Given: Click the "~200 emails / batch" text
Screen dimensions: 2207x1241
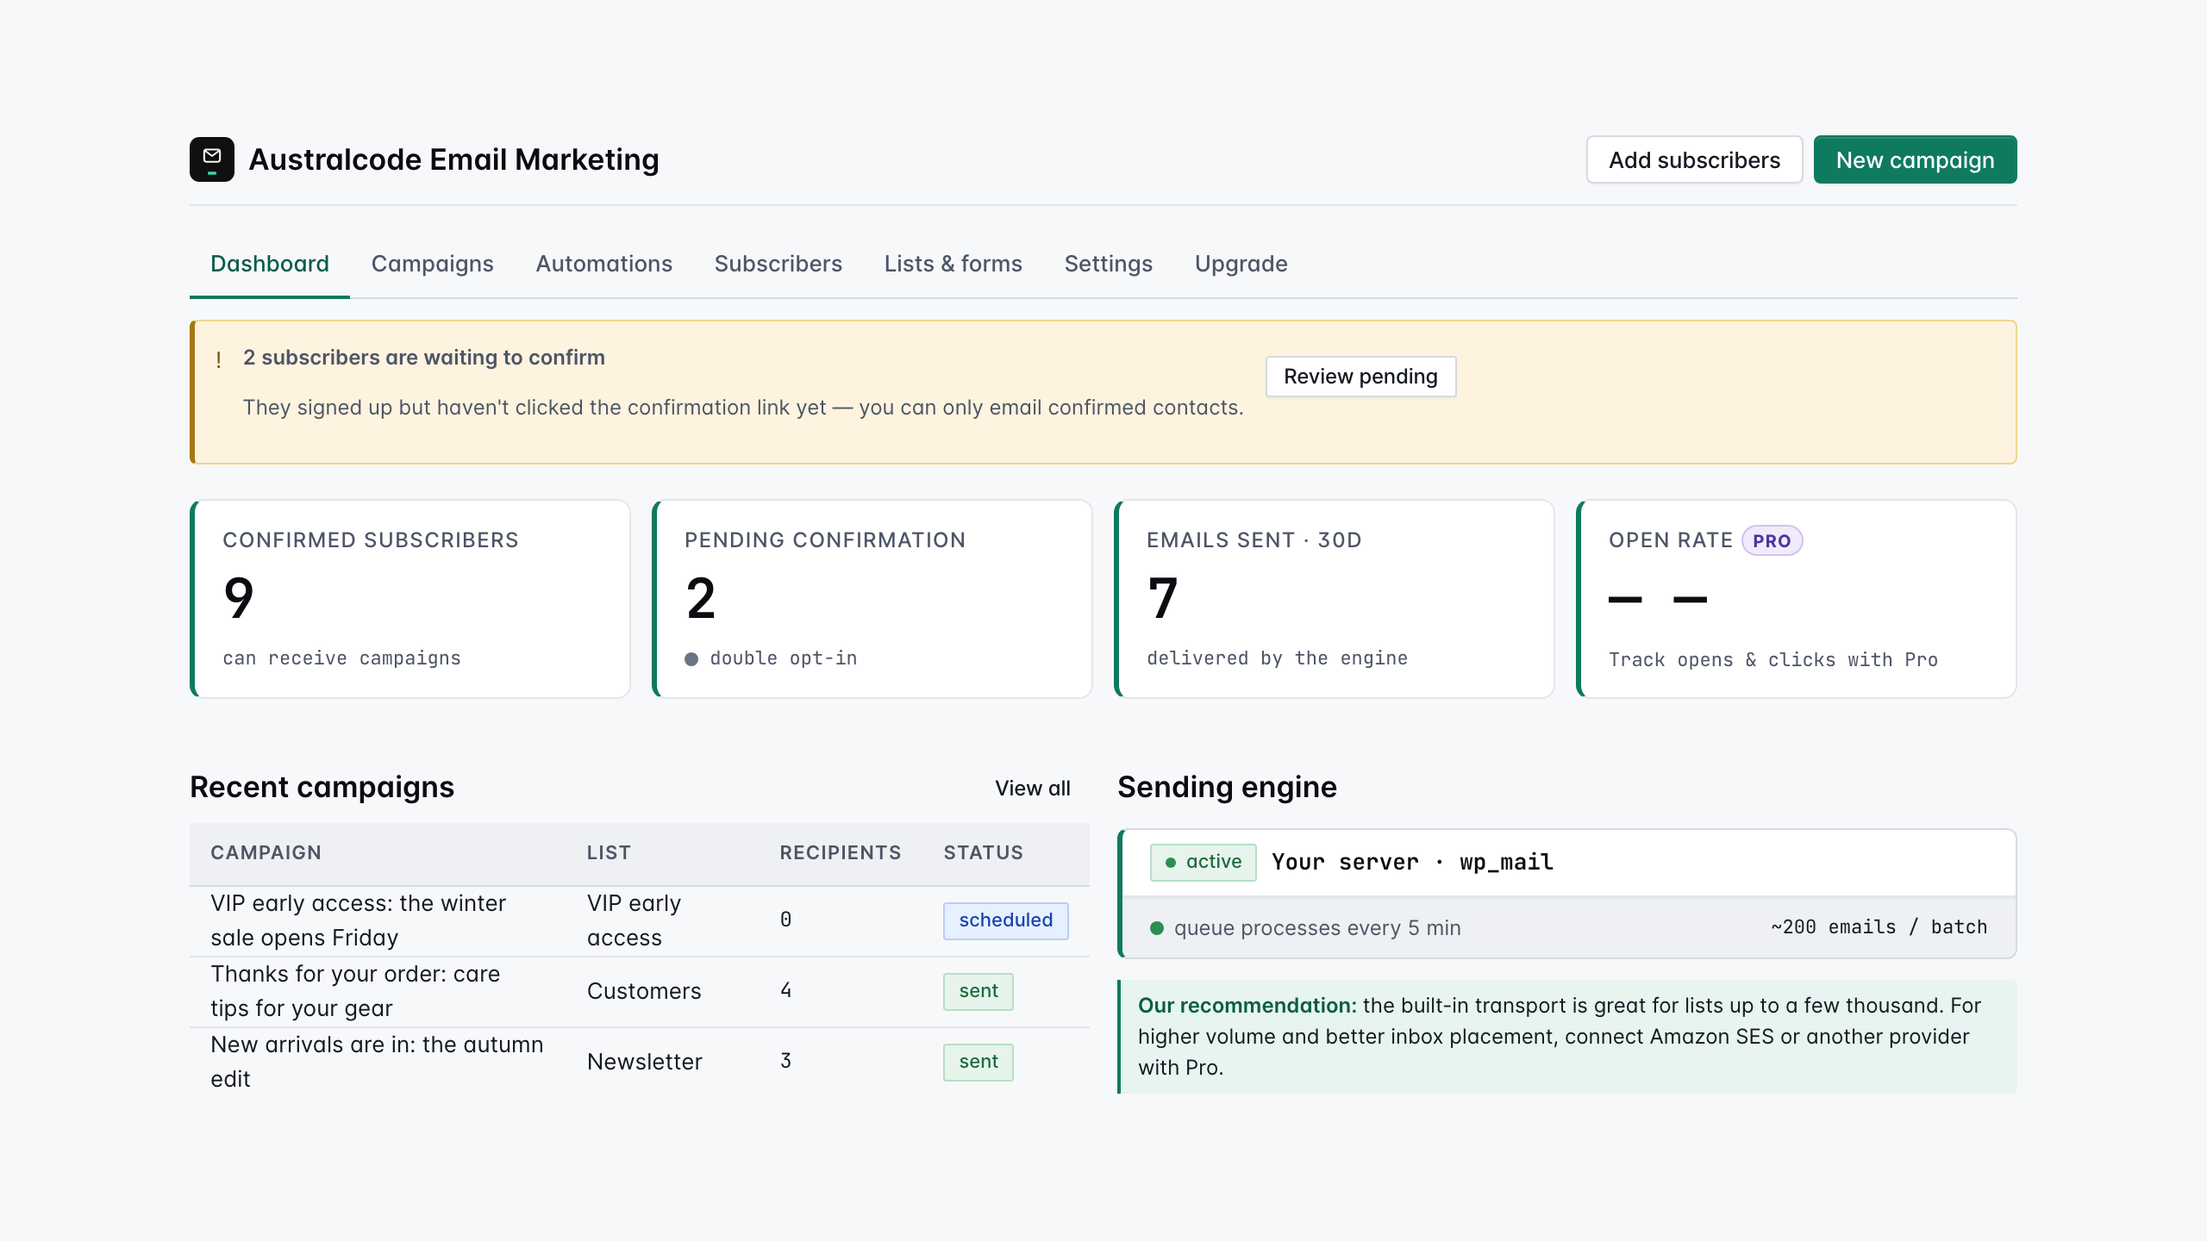Looking at the screenshot, I should pos(1879,927).
